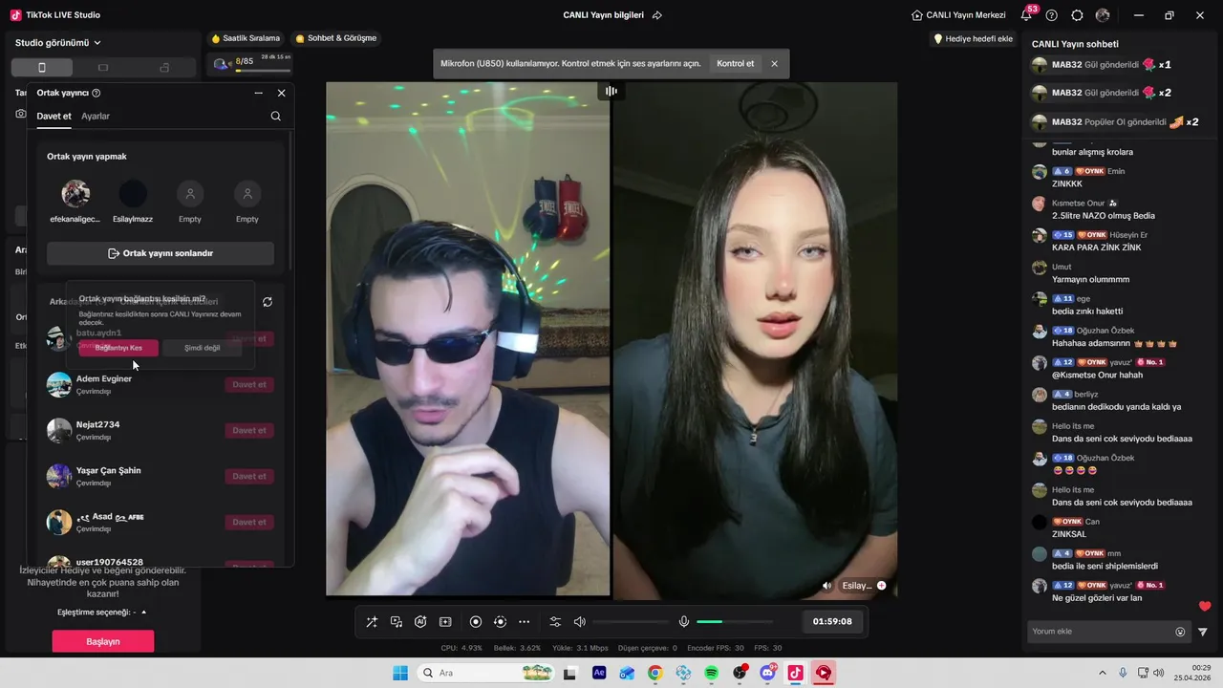Click the 01:59:08 stream timer
Screen dimensions: 1223x688
(832, 621)
